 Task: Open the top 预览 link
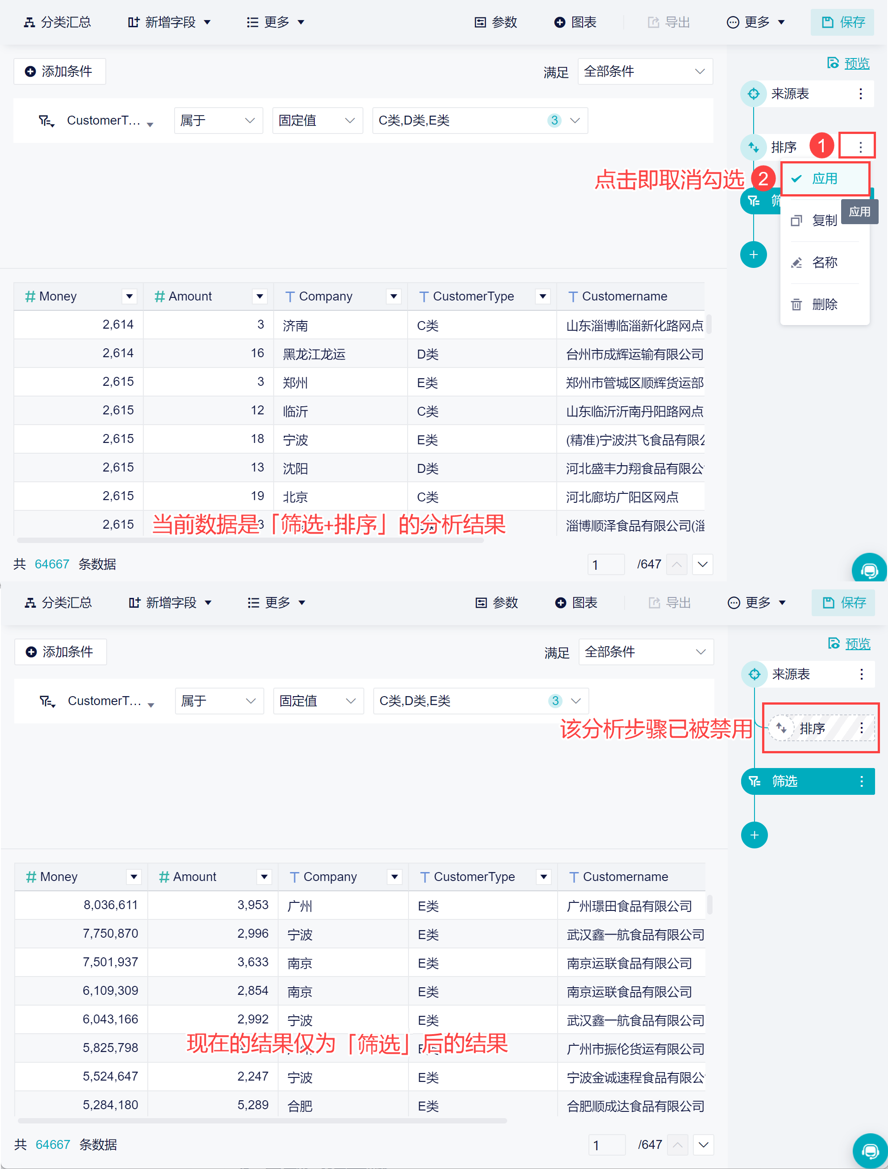tap(856, 63)
